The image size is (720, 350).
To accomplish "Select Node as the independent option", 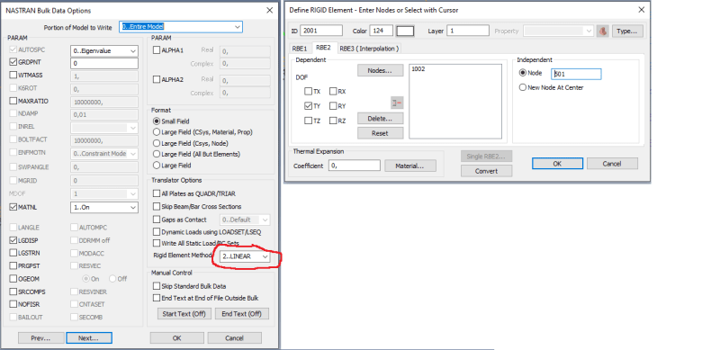I will coord(523,73).
